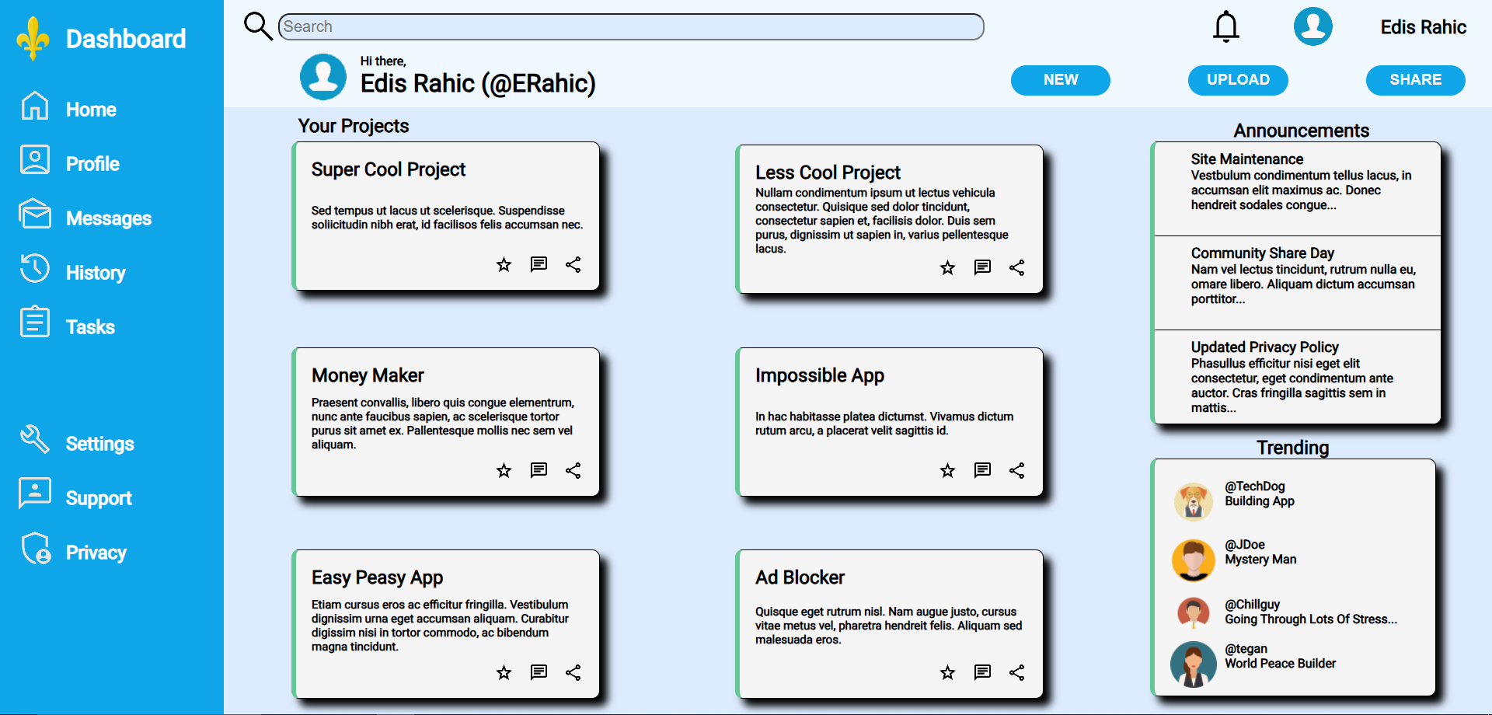
Task: Open the Tasks clipboard icon
Action: pyautogui.click(x=35, y=322)
